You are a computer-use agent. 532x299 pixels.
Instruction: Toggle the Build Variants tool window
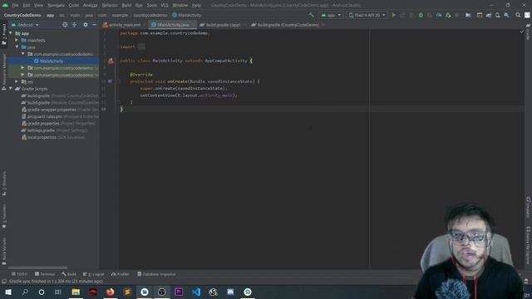tap(4, 251)
